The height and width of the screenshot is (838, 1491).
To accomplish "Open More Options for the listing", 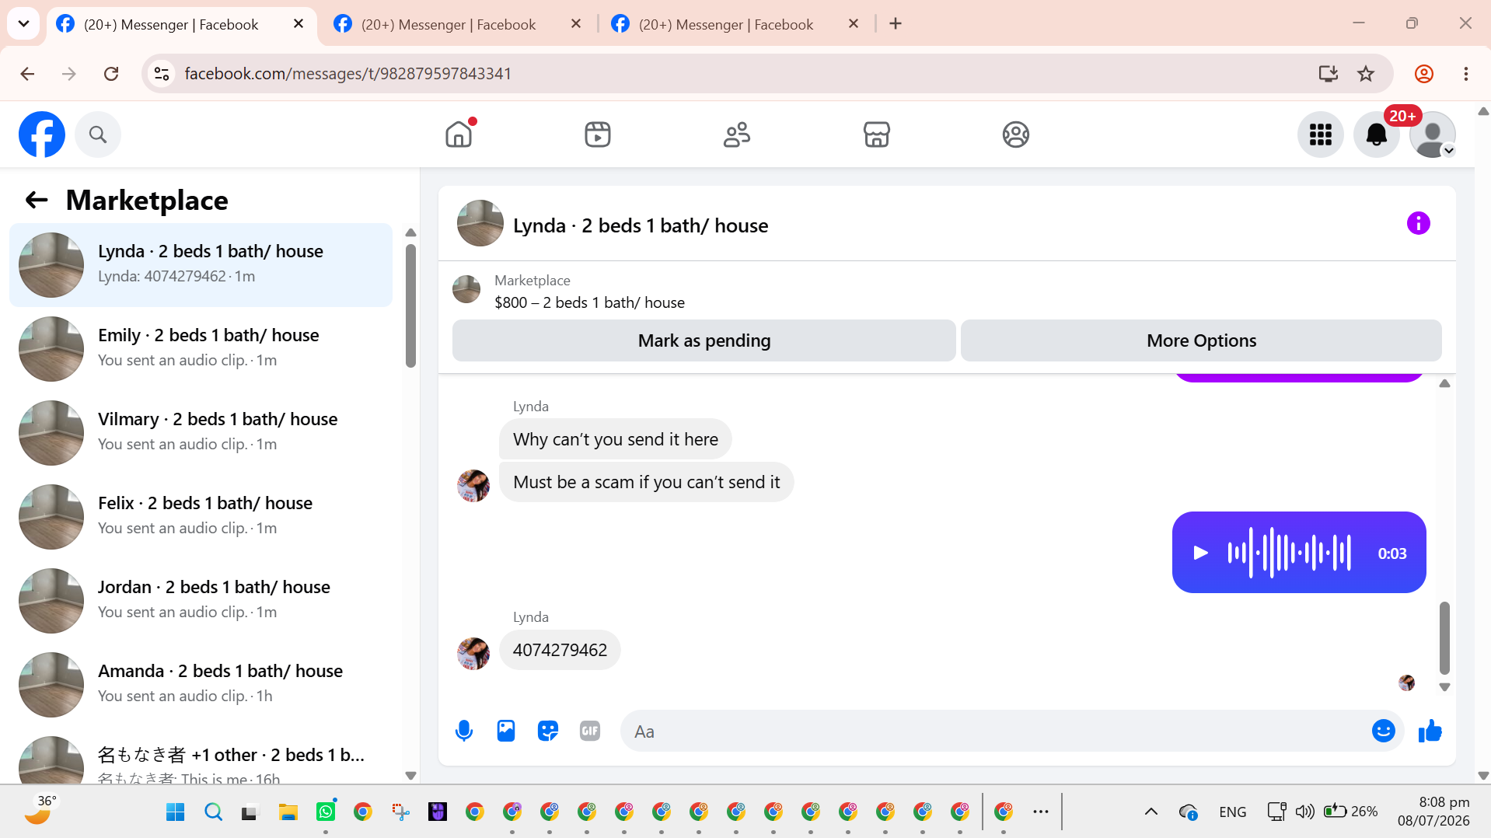I will (x=1201, y=340).
